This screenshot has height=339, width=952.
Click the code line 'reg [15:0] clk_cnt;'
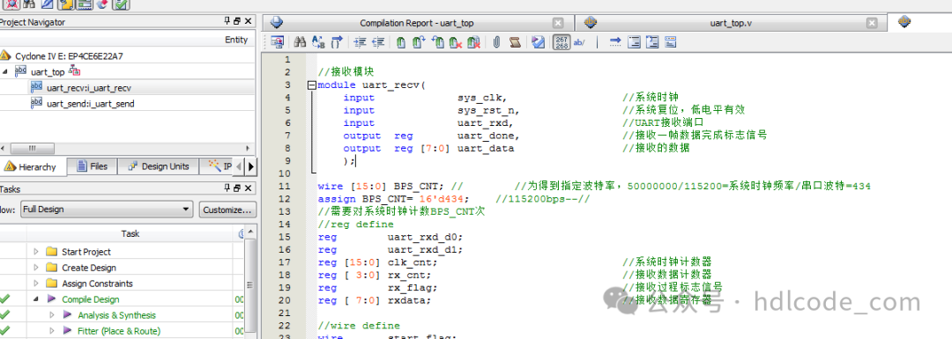tap(377, 262)
